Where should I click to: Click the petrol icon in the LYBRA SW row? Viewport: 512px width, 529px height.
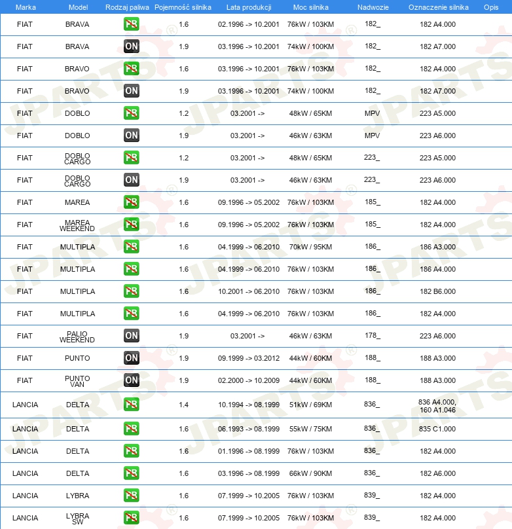coord(131,518)
